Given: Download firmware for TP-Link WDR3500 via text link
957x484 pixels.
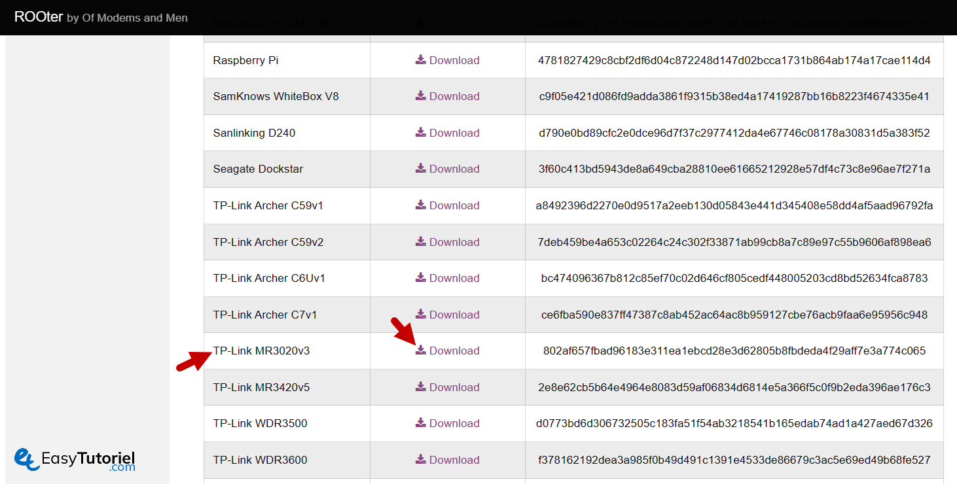Looking at the screenshot, I should coord(454,423).
